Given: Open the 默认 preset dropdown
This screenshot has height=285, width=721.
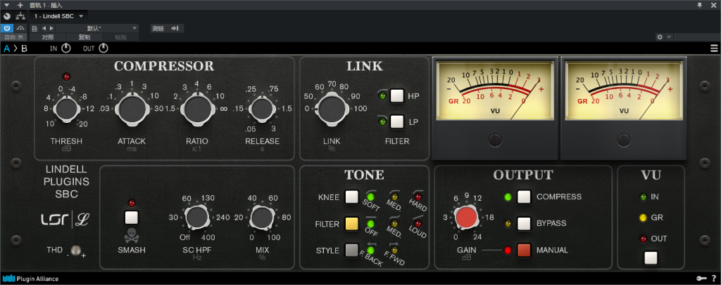Looking at the screenshot, I should click(97, 28).
